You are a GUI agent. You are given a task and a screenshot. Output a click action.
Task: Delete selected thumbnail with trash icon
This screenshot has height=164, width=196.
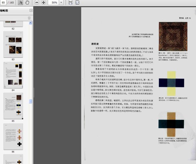point(29,18)
